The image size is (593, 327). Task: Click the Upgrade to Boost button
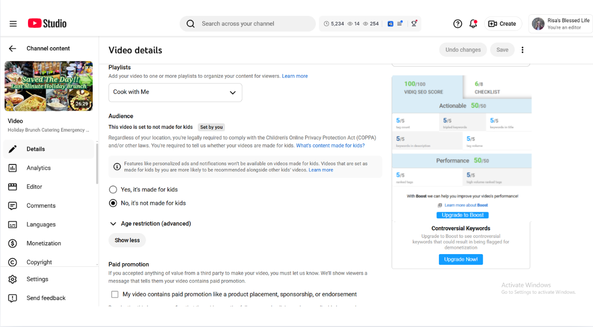coord(463,215)
